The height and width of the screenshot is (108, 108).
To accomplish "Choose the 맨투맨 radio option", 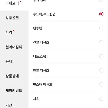I will [x=101, y=28].
